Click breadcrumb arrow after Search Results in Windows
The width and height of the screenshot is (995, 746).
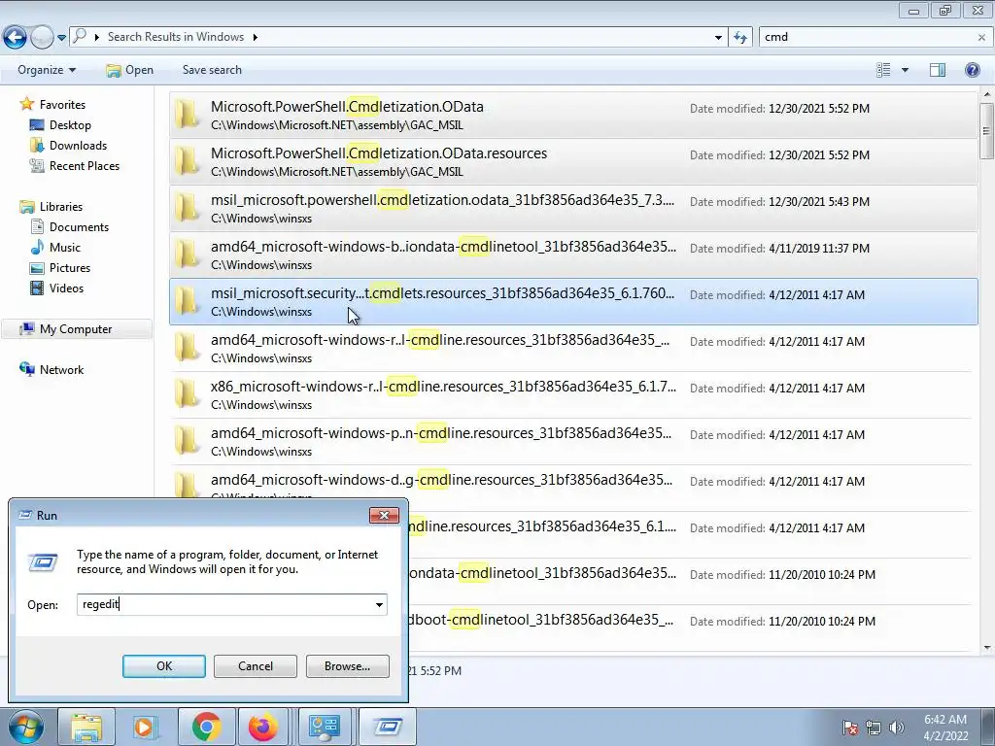(x=256, y=38)
